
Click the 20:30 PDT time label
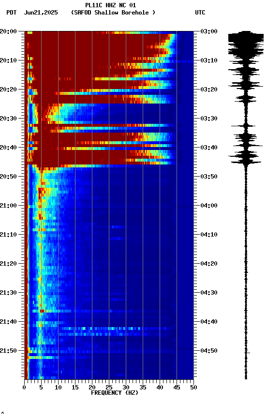click(8, 119)
